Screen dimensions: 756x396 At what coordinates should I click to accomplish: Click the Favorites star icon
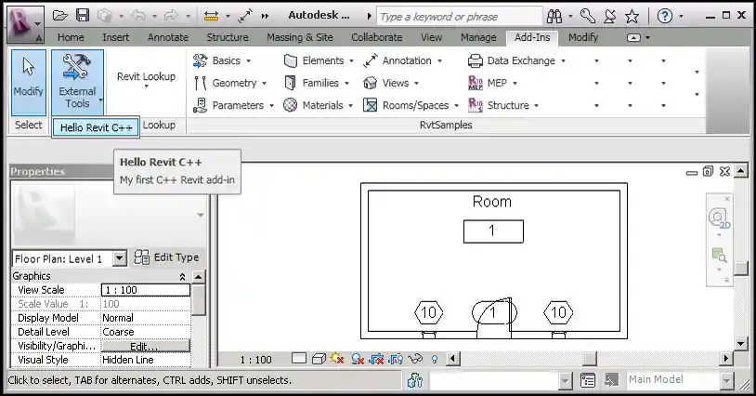pyautogui.click(x=632, y=16)
